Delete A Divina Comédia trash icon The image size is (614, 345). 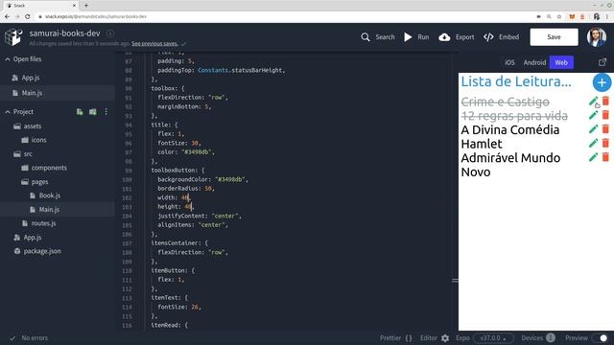pyautogui.click(x=605, y=129)
